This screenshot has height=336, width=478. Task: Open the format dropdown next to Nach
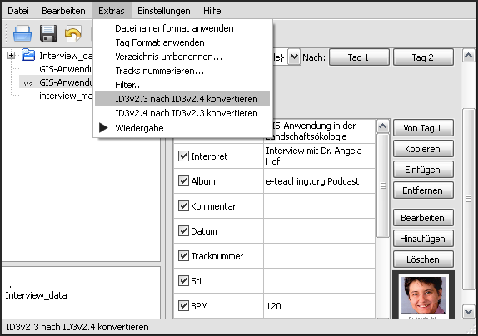[x=294, y=57]
